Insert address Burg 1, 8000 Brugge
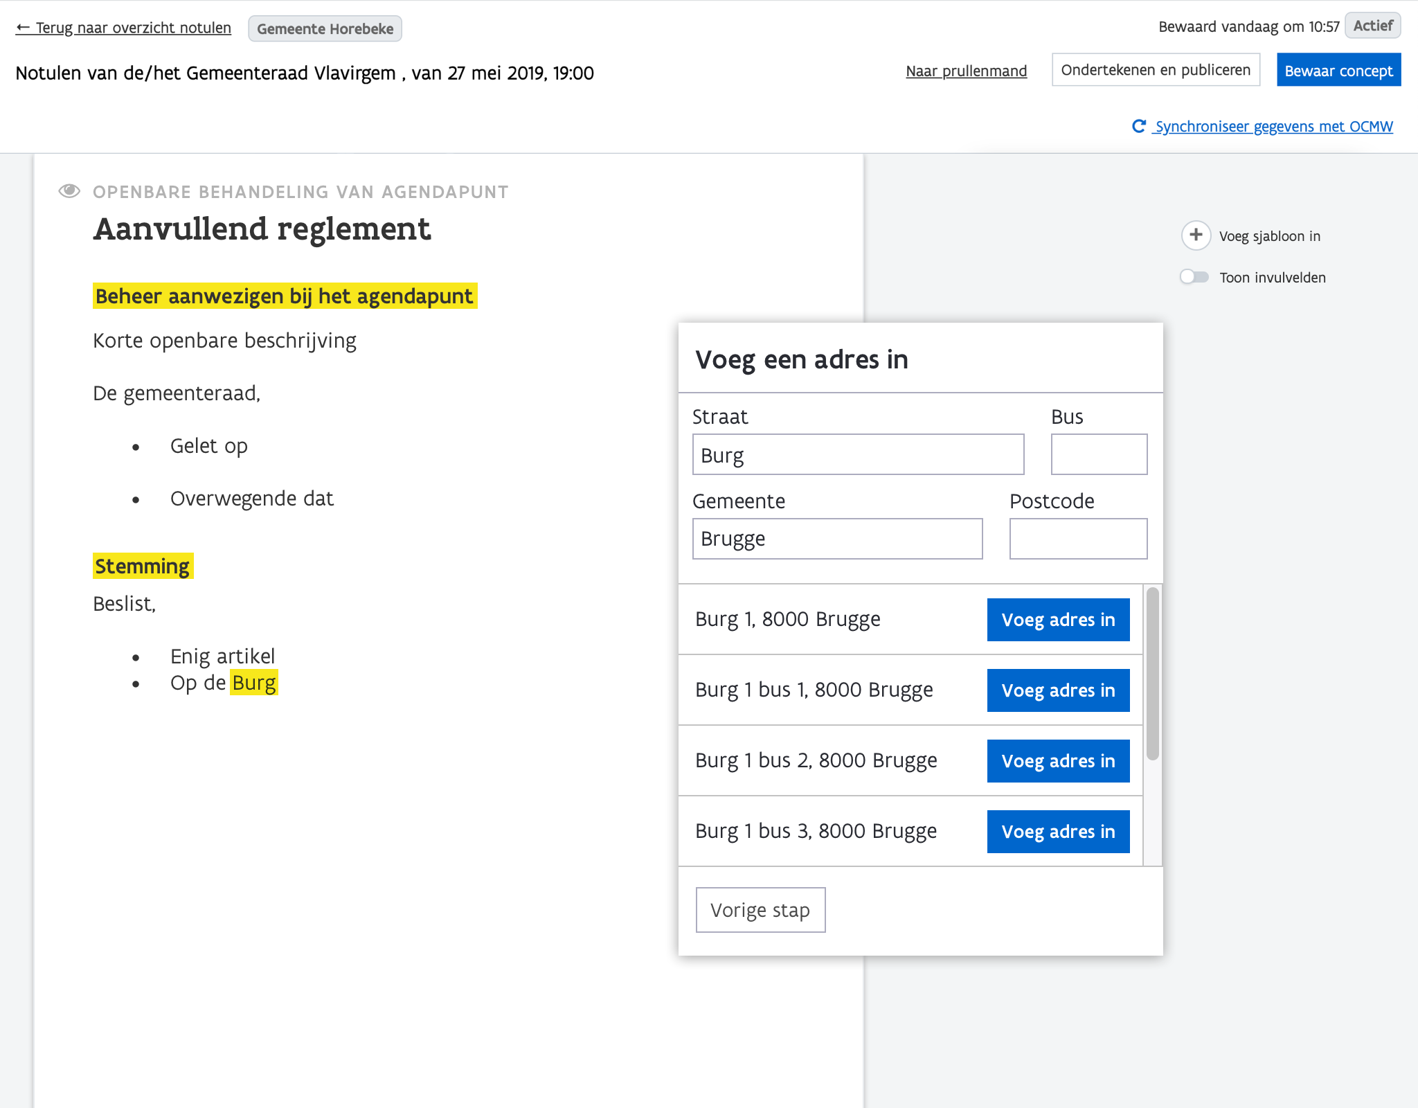 1058,620
